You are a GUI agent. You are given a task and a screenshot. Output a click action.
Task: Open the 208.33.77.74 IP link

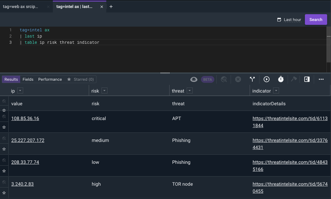25,162
